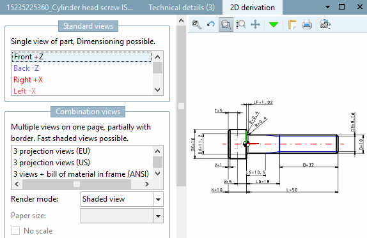Activate the dynamic zoom in/out tool

(240, 24)
